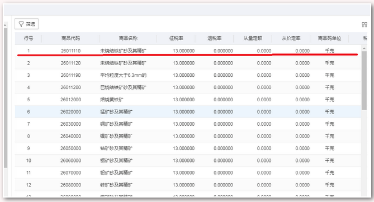Screen dimensions: 374x202
Task: Click the name 锰矿砂及其精矿
Action: [x=116, y=112]
